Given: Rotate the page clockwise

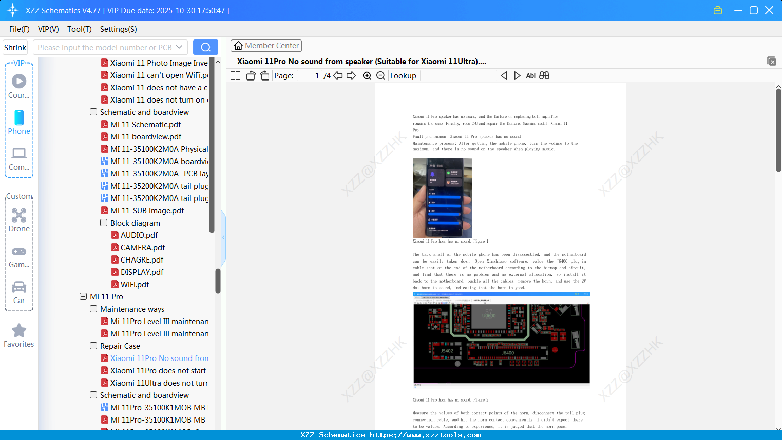Looking at the screenshot, I should pos(264,75).
